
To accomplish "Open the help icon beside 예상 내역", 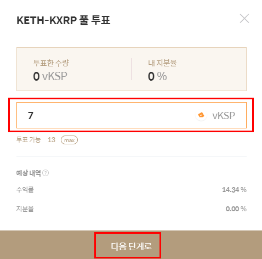I will (x=45, y=173).
